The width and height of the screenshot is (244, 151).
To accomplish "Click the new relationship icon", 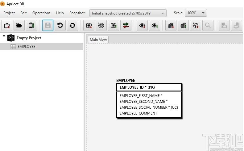I will 196,25.
